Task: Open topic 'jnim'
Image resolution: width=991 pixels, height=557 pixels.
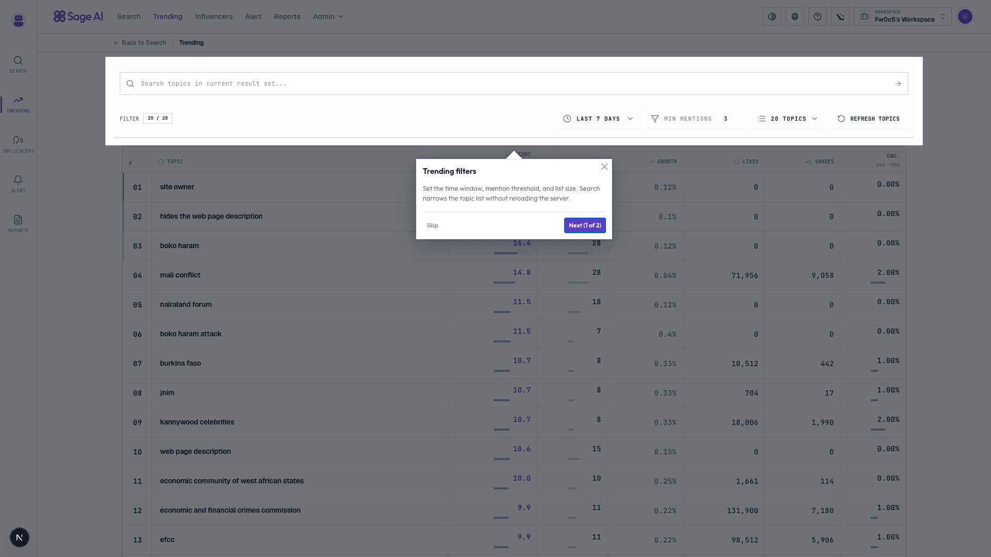Action: tap(167, 393)
